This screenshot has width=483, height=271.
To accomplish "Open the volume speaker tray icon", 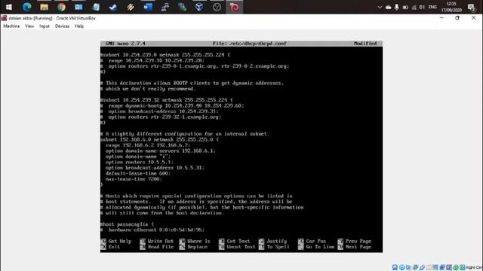I will [422, 7].
